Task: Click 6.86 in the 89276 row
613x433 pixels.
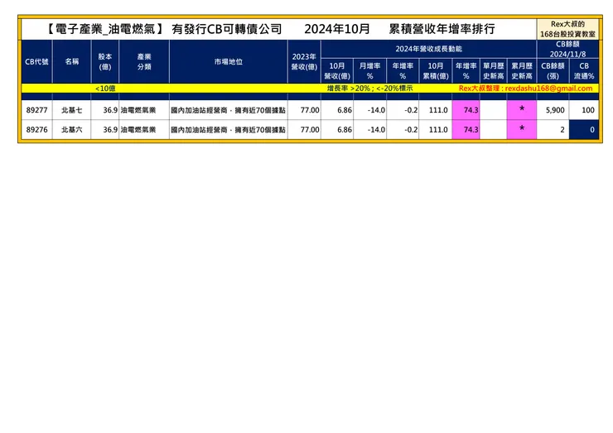Action: tap(345, 130)
